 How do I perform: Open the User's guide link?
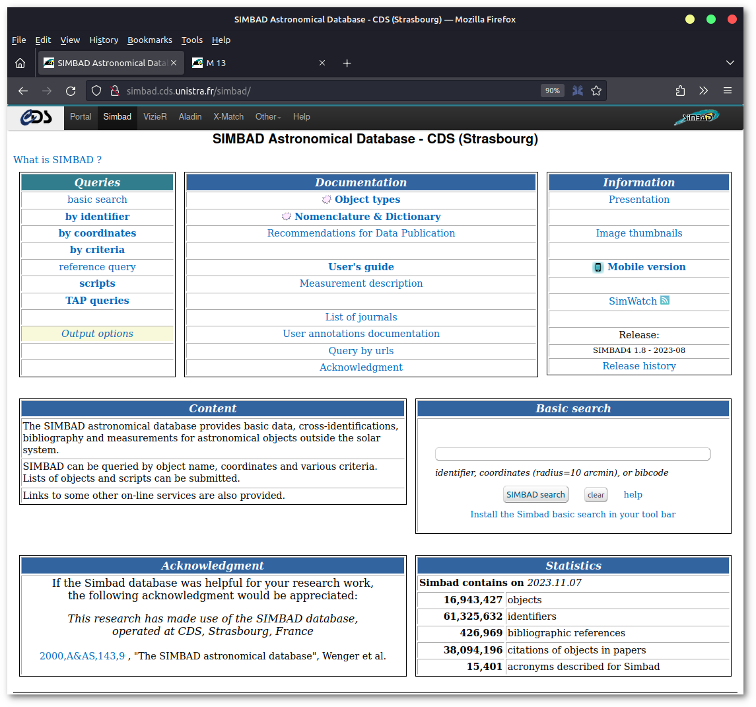pos(361,267)
